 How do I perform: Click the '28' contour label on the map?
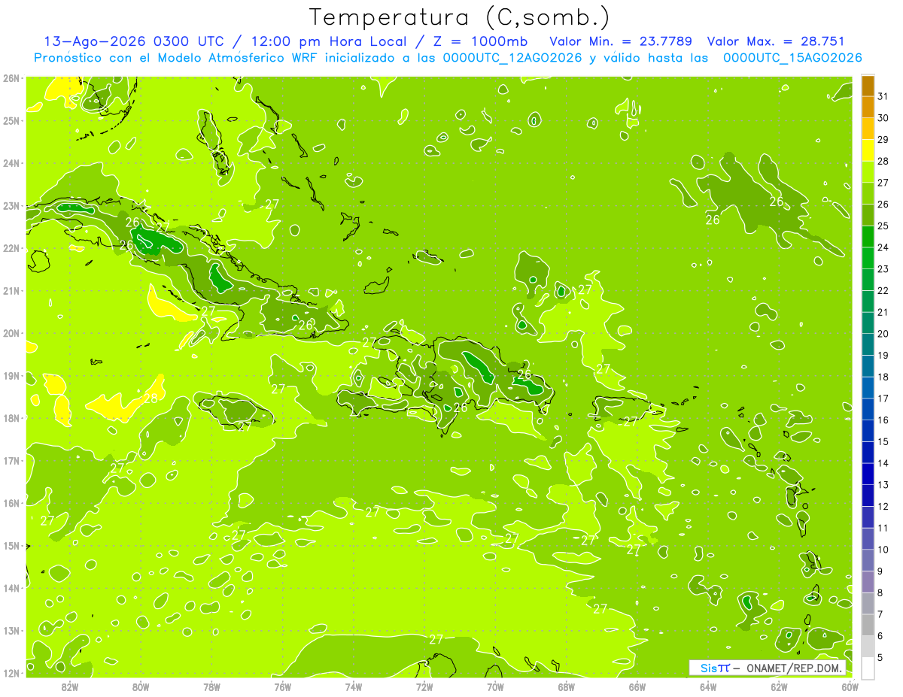pyautogui.click(x=150, y=399)
